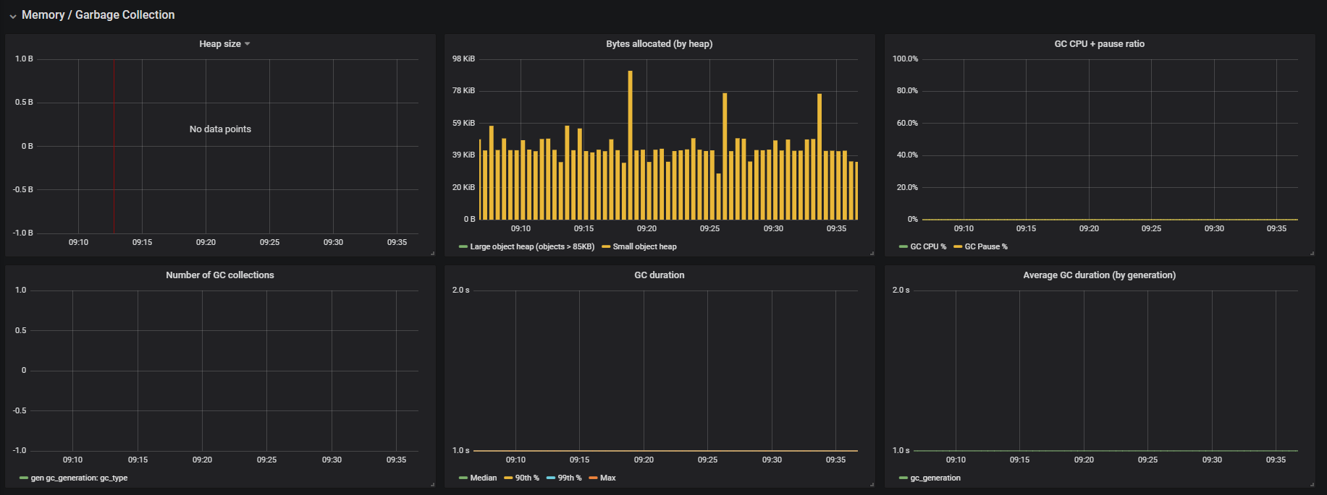The height and width of the screenshot is (495, 1327).
Task: Toggle gc_generation legend in Average GC duration
Action: pos(935,478)
